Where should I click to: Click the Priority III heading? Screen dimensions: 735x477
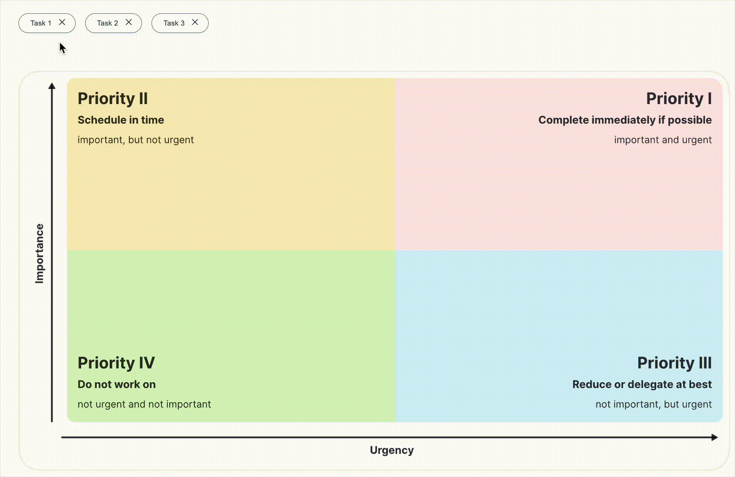tap(674, 363)
